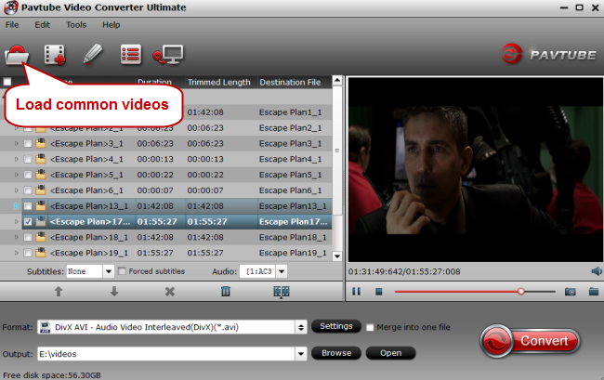Click the Settings button
The height and width of the screenshot is (380, 604).
point(335,326)
